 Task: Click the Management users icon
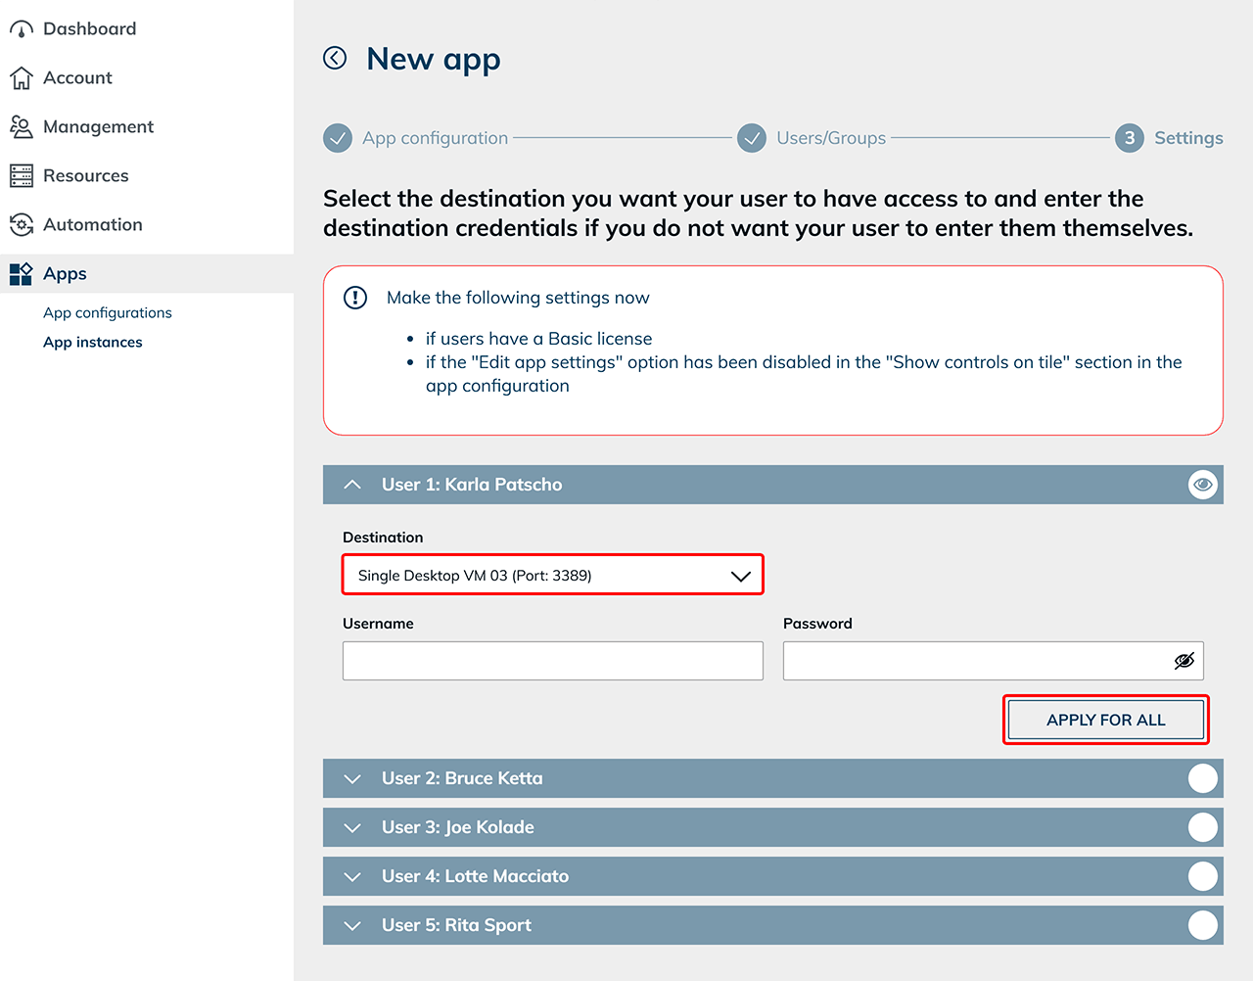(21, 126)
